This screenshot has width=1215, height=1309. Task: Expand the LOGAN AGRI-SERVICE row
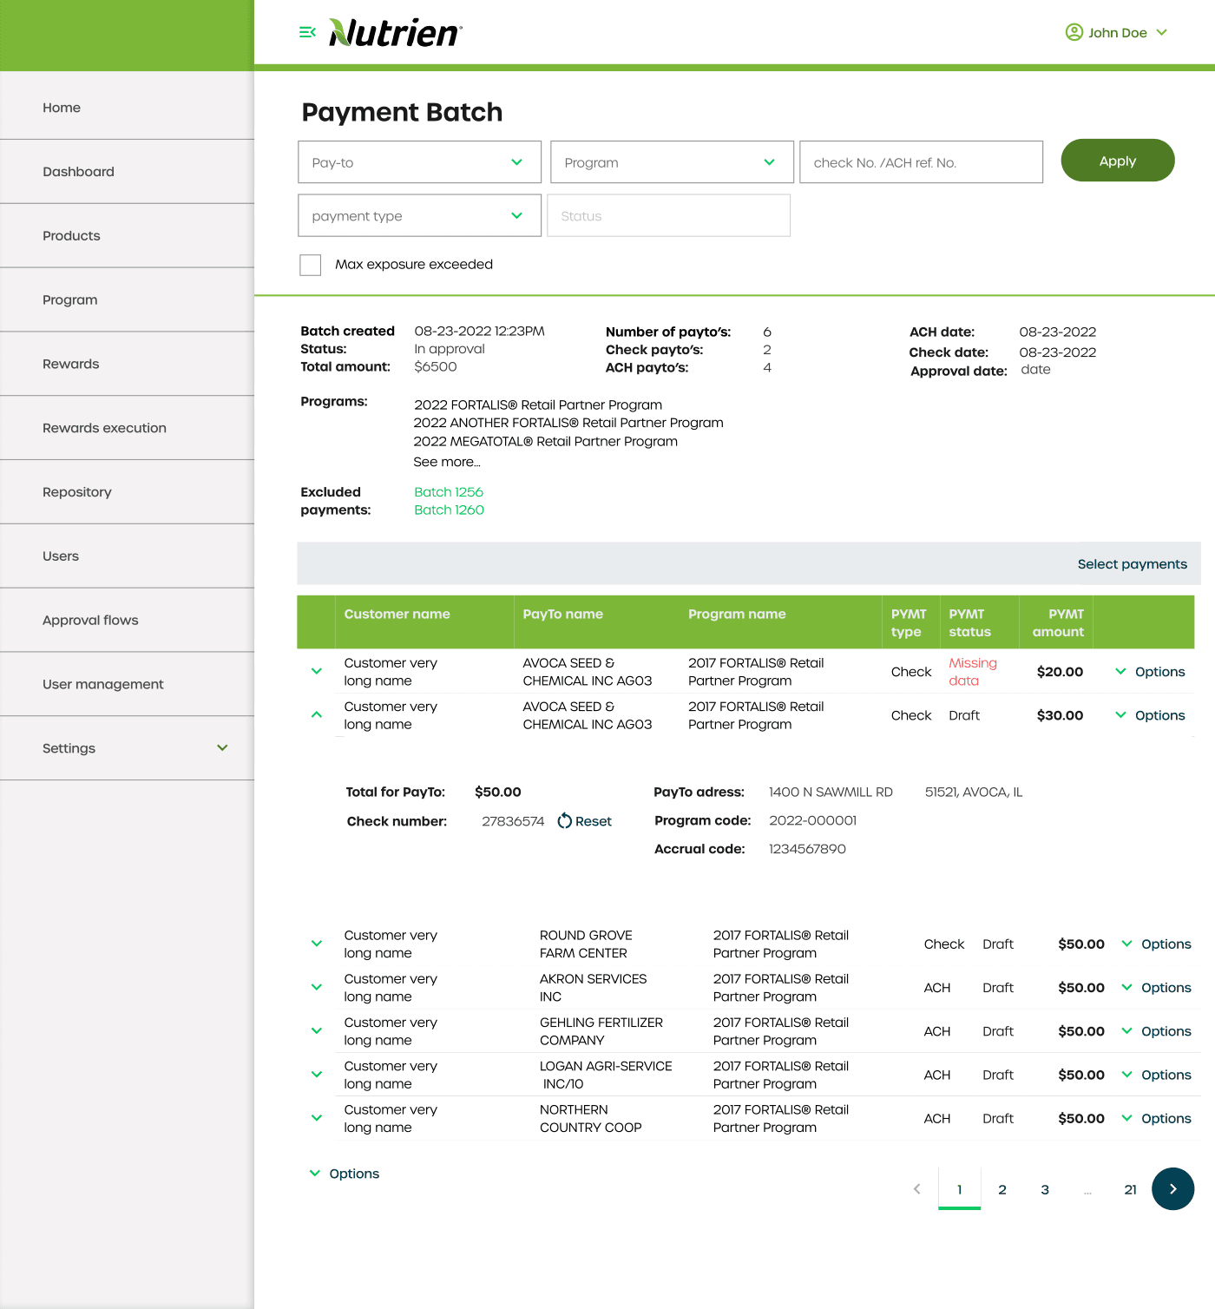316,1075
